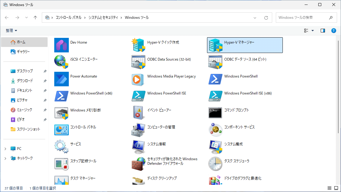Click the ドライブのデフラグと最適化 icon
Image resolution: width=341 pixels, height=192 pixels.
pyautogui.click(x=215, y=180)
